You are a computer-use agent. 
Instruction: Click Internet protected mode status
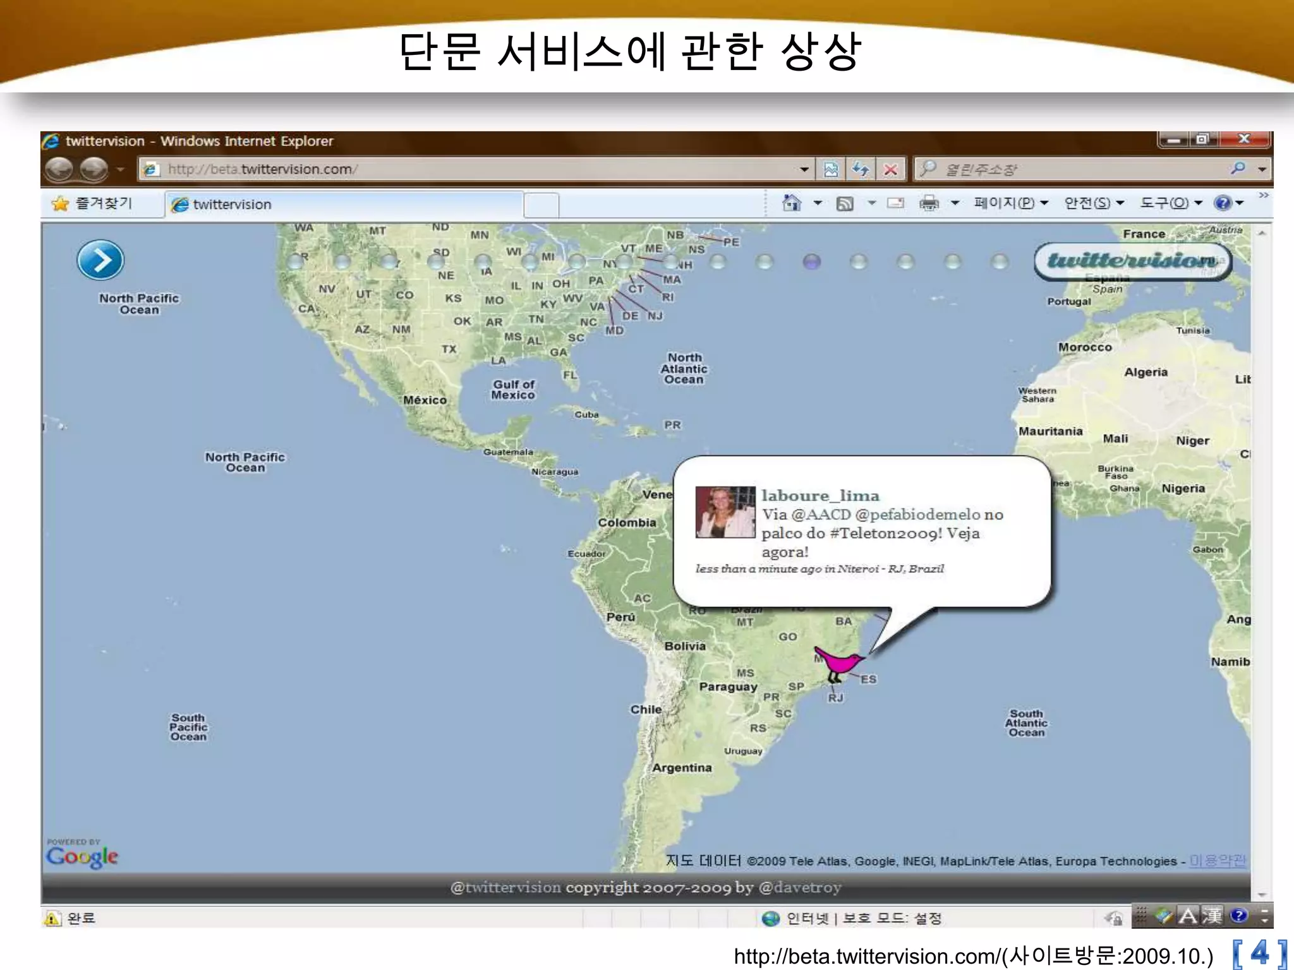(852, 918)
